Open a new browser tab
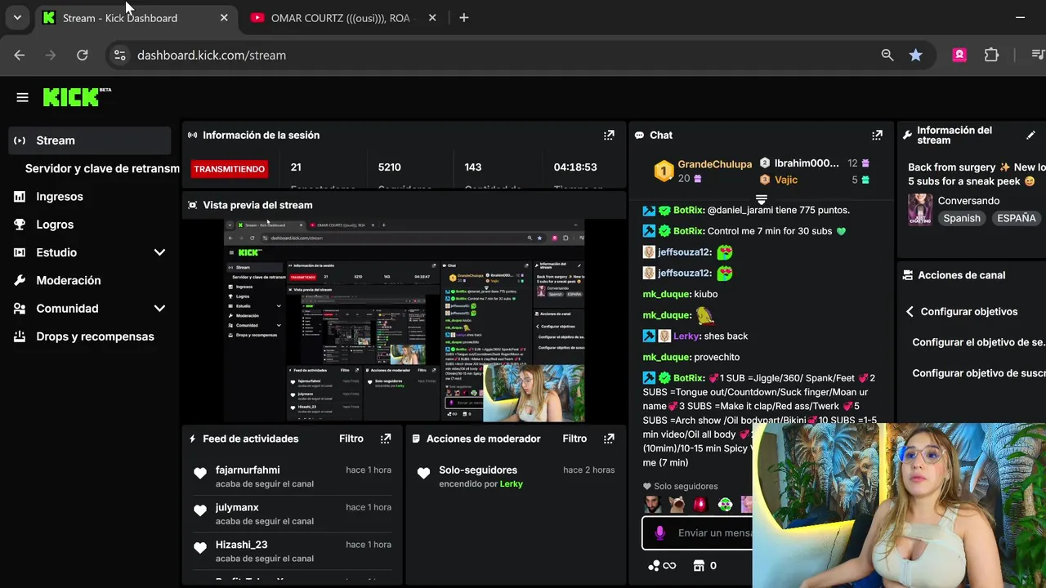 (x=463, y=18)
